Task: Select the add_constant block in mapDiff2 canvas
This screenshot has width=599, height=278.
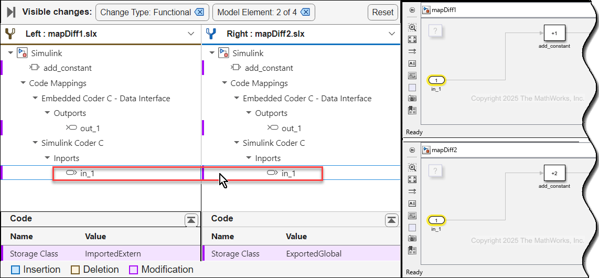Action: (x=553, y=173)
